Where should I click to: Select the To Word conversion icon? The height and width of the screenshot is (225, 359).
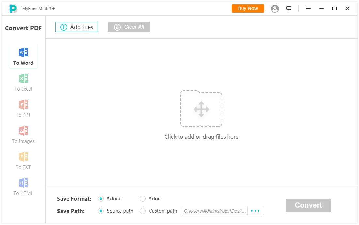23,52
